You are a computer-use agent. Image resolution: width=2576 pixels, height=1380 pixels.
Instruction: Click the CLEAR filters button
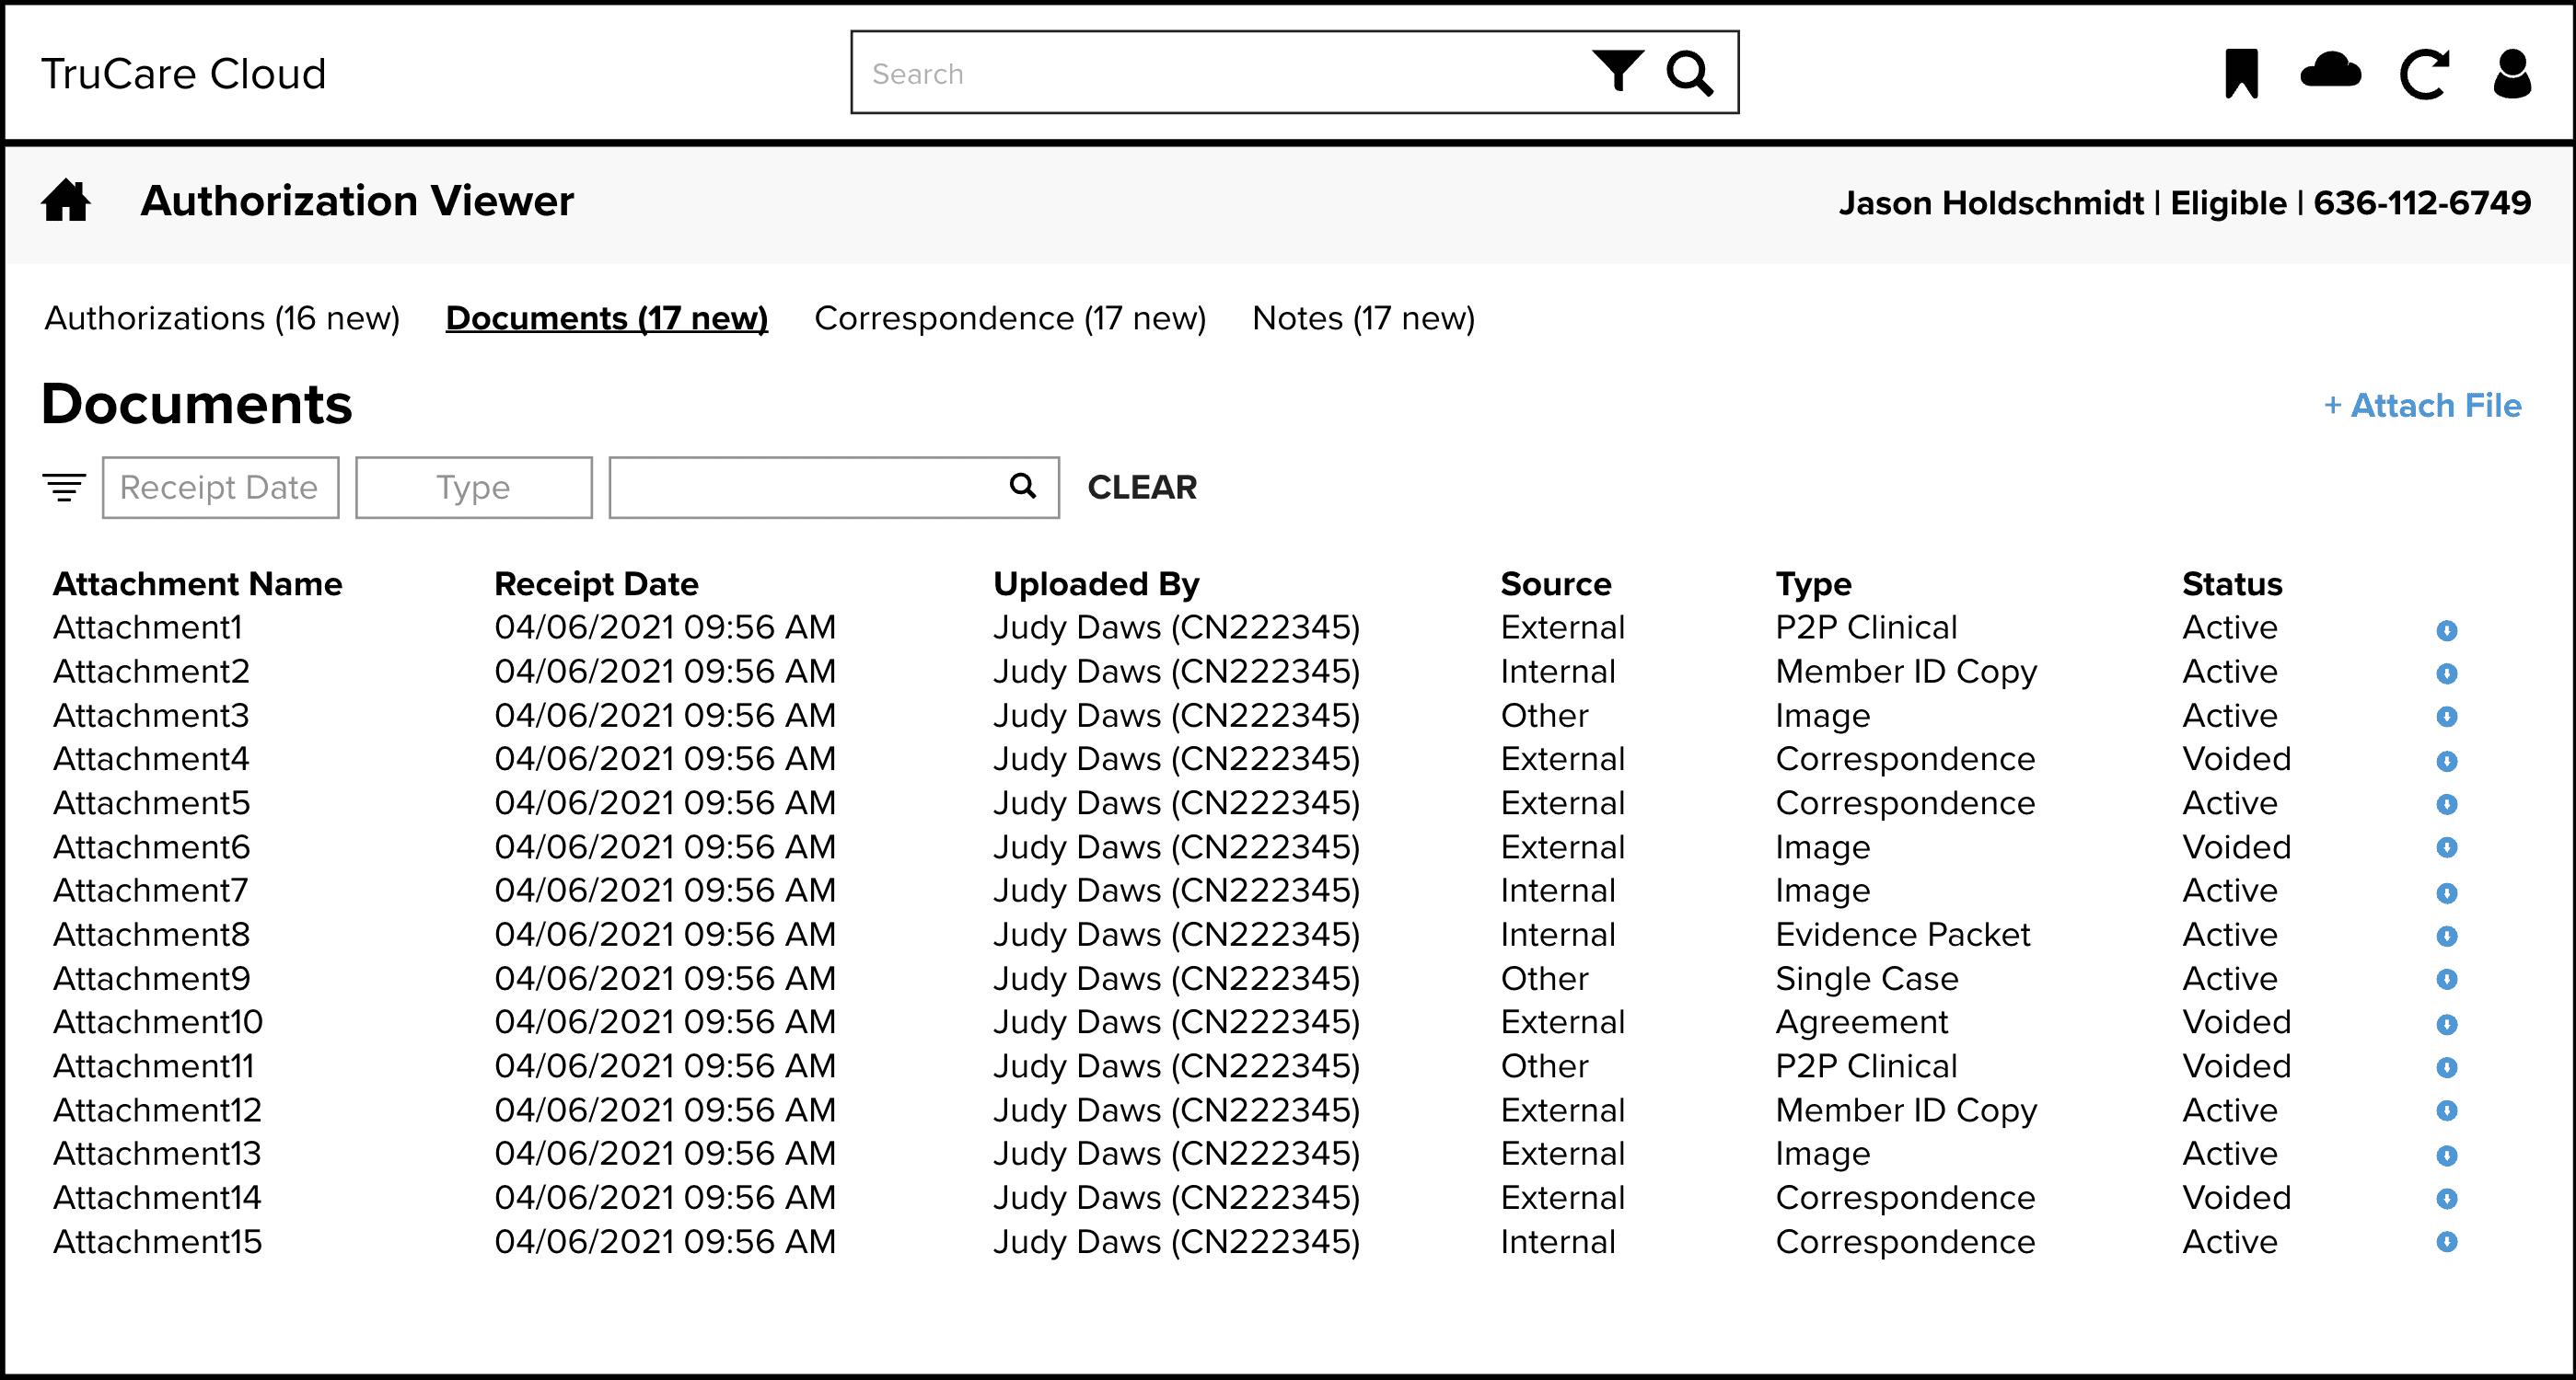click(1142, 487)
